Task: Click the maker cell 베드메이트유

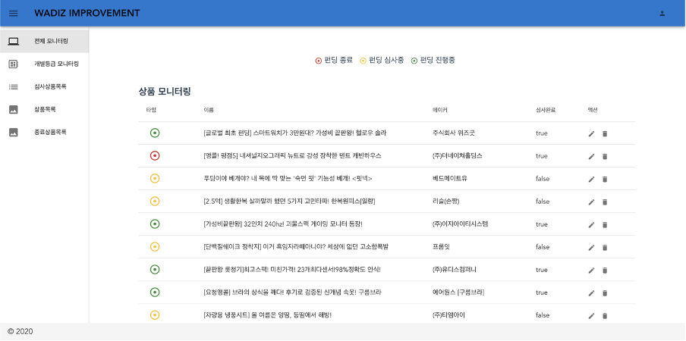Action: coord(449,179)
